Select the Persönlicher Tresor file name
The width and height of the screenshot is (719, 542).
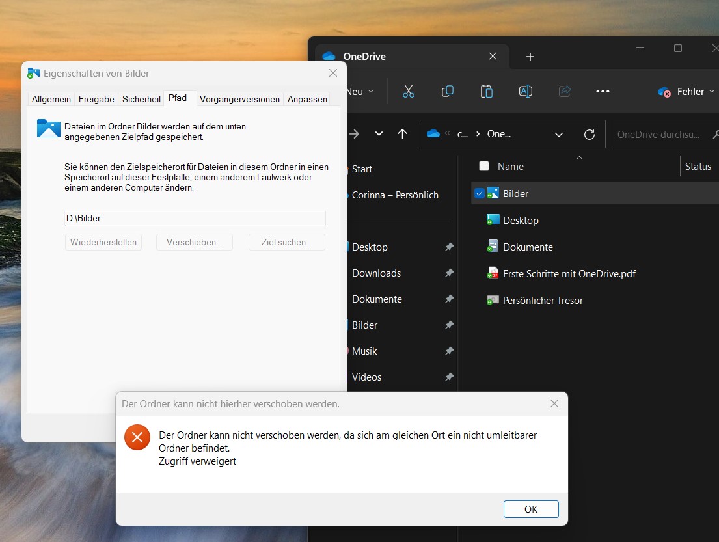coord(543,301)
